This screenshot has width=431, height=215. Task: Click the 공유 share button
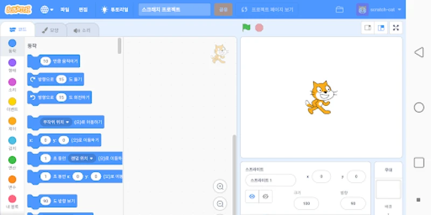[x=223, y=10]
